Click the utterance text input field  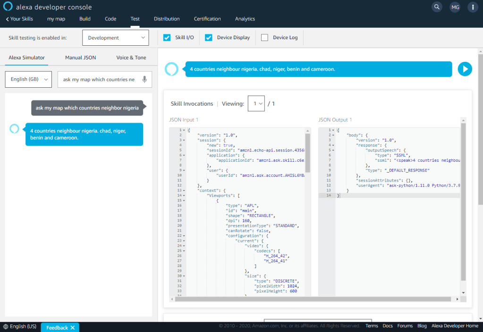pyautogui.click(x=99, y=79)
